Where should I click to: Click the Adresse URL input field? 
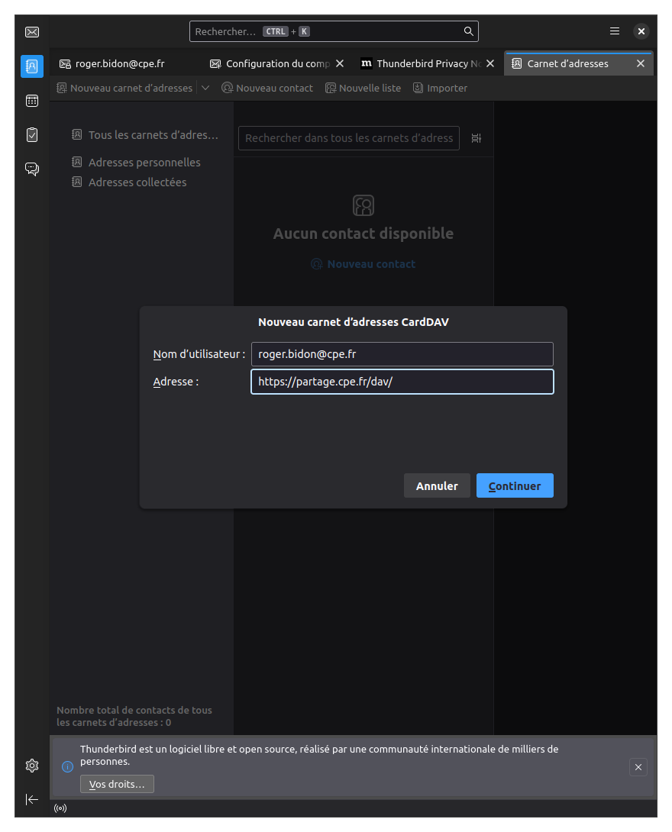click(x=402, y=382)
